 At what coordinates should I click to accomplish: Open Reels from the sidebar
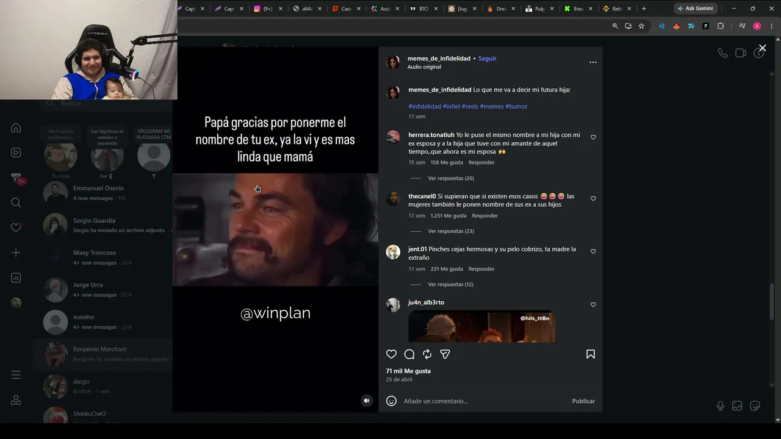coord(16,152)
